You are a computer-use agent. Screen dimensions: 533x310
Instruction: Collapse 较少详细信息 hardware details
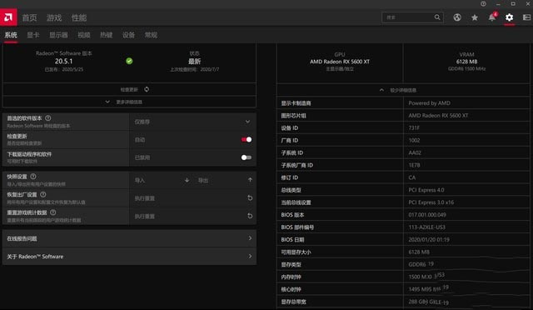(403, 90)
